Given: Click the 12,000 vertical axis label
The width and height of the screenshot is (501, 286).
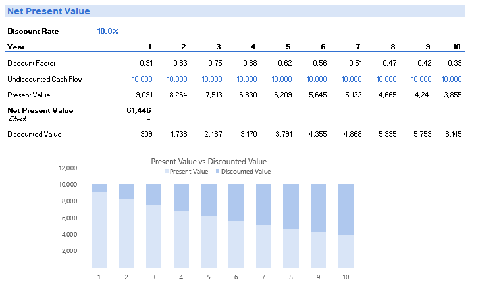Looking at the screenshot, I should 68,168.
